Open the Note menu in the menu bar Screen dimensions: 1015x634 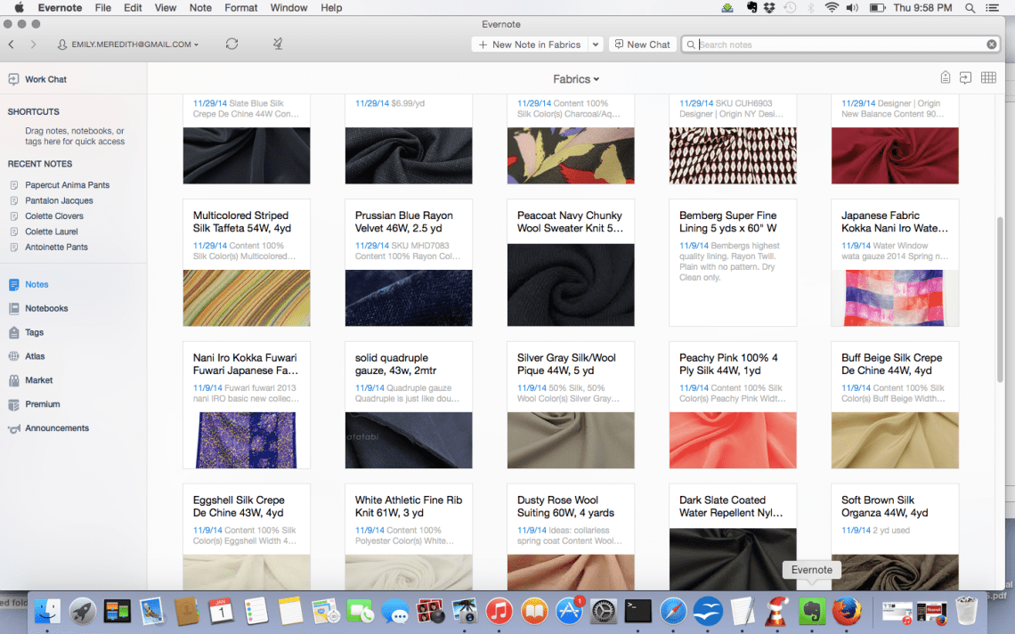tap(199, 7)
